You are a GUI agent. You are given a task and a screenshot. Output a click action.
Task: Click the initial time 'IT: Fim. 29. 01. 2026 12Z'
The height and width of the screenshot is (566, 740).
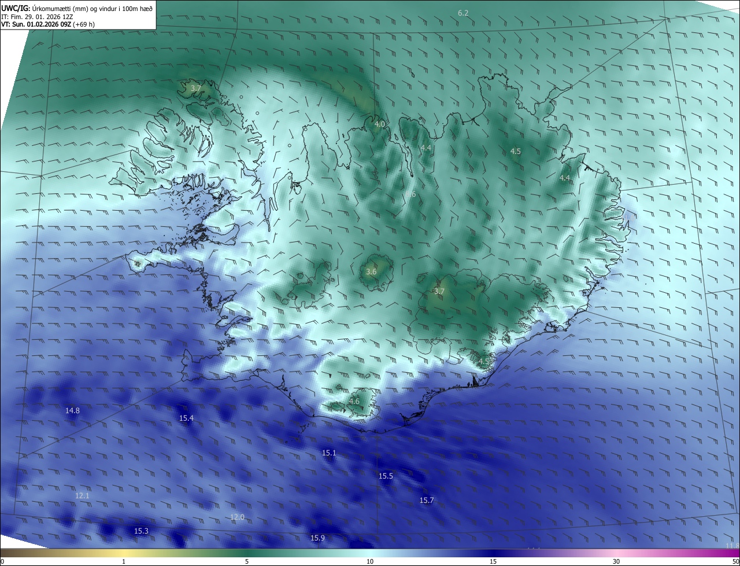pyautogui.click(x=36, y=17)
